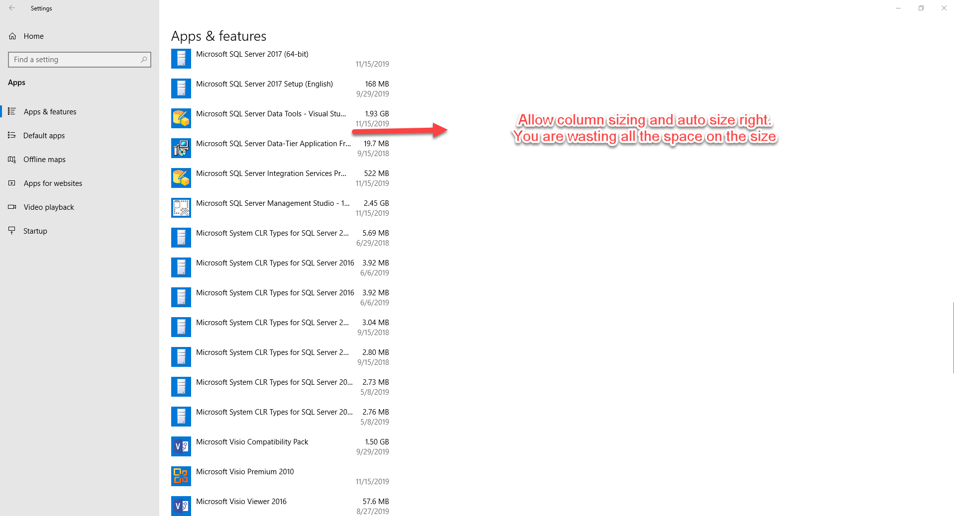Click the Apps & features list icon
Screen dimensions: 954x516
point(12,111)
